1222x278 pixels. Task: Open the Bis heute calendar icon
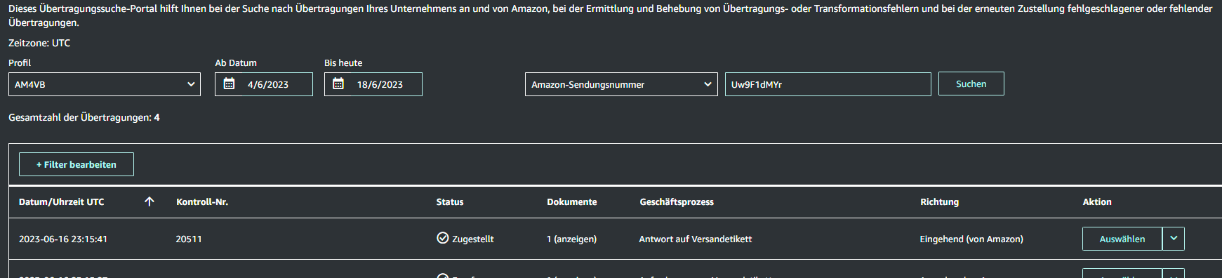pos(338,84)
